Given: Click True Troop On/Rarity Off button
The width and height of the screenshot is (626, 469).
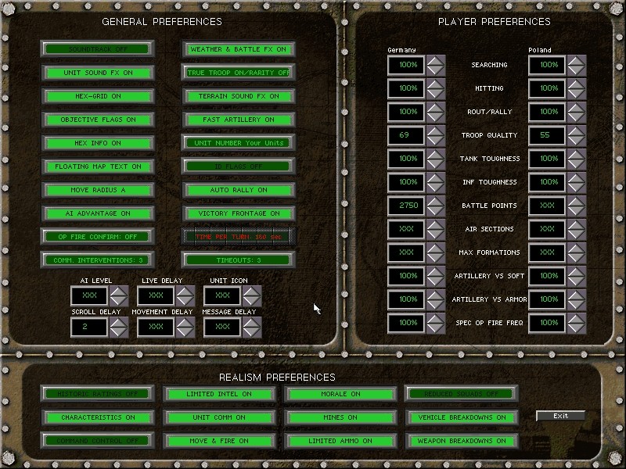Looking at the screenshot, I should pos(239,73).
